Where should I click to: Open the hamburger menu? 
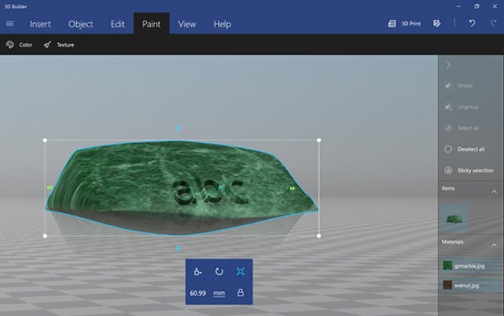tap(10, 24)
